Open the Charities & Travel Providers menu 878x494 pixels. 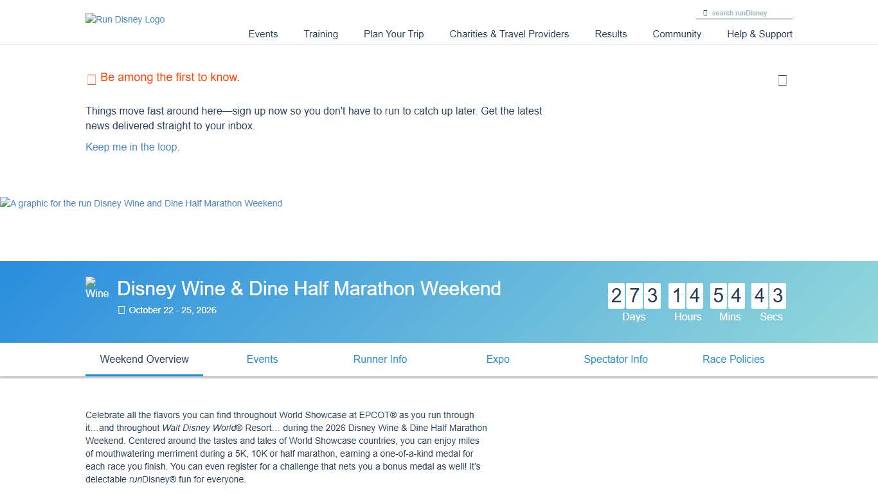509,34
